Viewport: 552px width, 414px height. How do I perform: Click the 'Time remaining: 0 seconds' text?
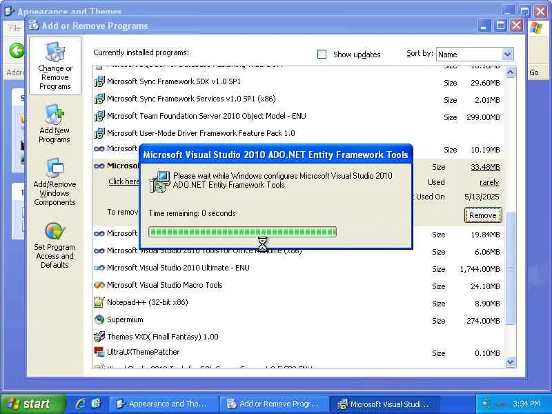click(192, 213)
